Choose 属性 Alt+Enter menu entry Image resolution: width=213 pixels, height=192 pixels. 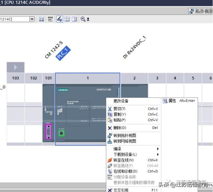180,101
